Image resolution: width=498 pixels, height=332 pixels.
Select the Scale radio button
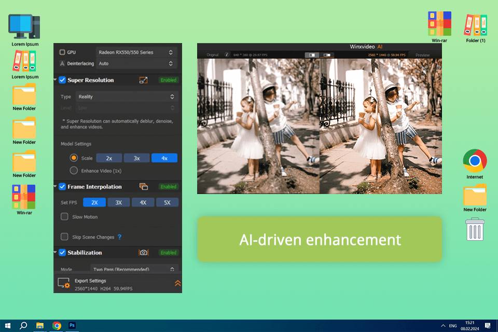click(74, 158)
